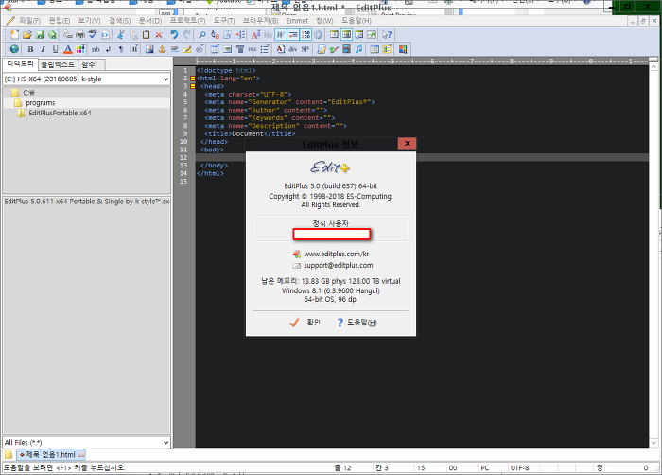The height and width of the screenshot is (475, 662).
Task: Click the New document toolbar icon
Action: pyautogui.click(x=14, y=35)
